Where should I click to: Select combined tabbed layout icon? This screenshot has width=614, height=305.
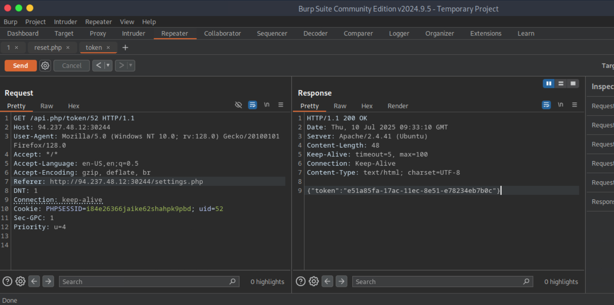pos(573,83)
